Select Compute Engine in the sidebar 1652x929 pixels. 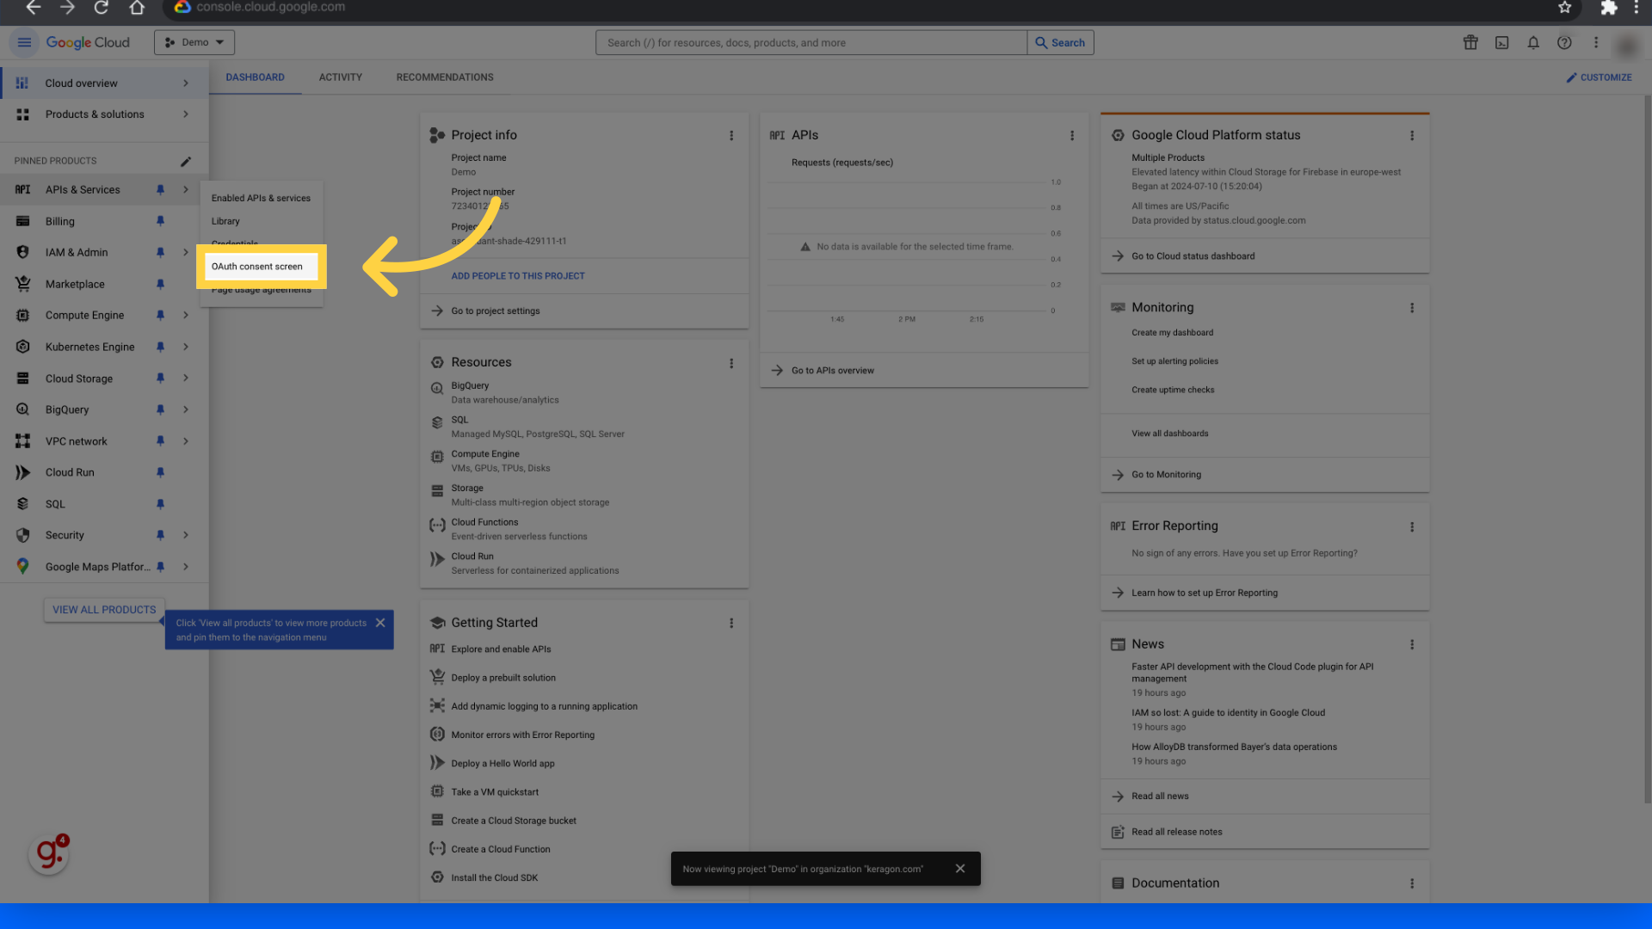click(83, 315)
